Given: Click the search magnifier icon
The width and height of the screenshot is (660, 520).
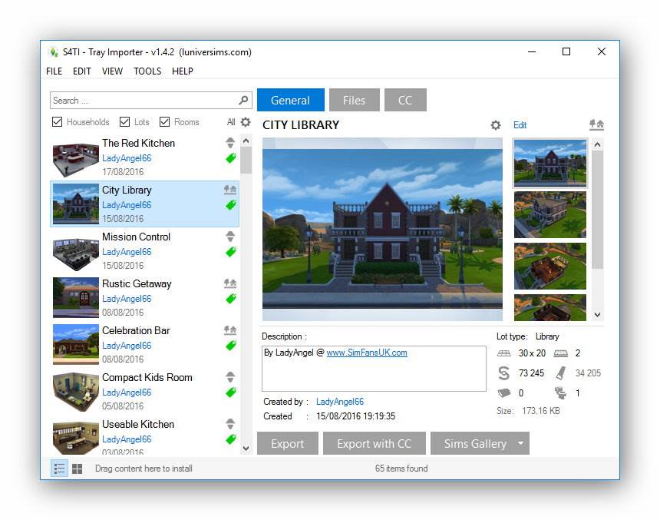Looking at the screenshot, I should point(243,101).
